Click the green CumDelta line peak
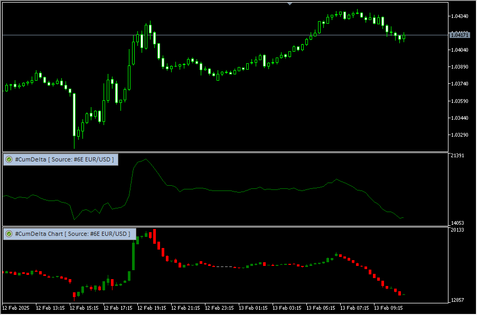 point(145,159)
